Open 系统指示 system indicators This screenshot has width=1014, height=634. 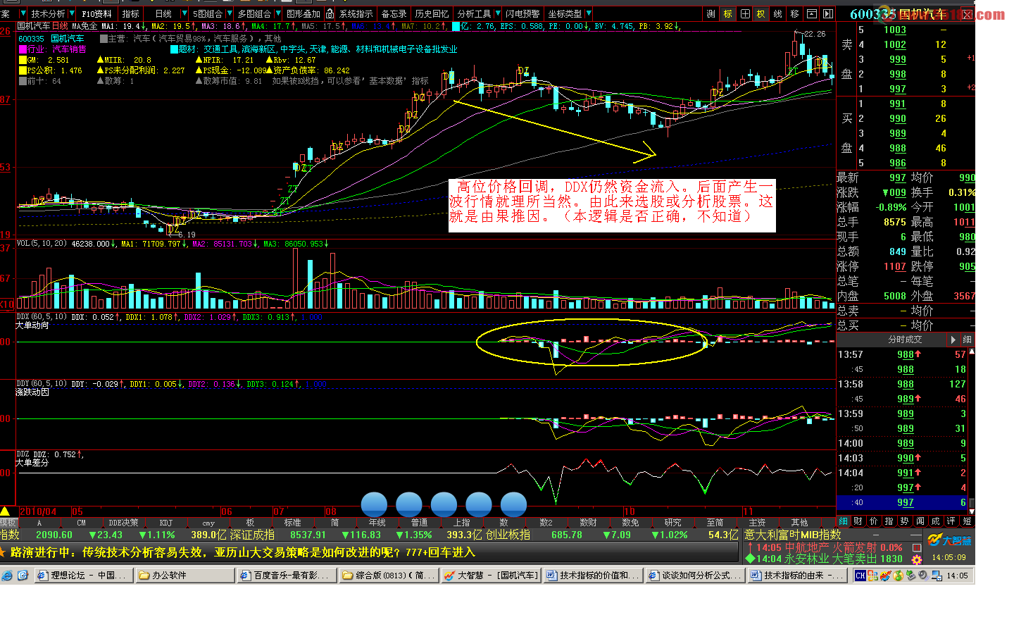click(x=356, y=13)
